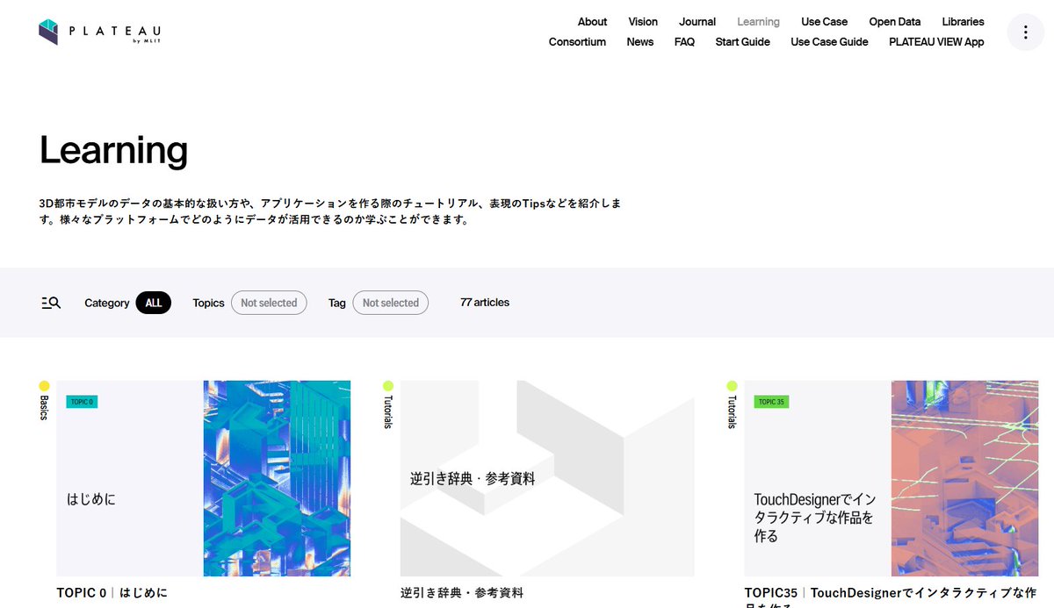Open the three-dot options menu
This screenshot has width=1054, height=608.
pyautogui.click(x=1025, y=32)
